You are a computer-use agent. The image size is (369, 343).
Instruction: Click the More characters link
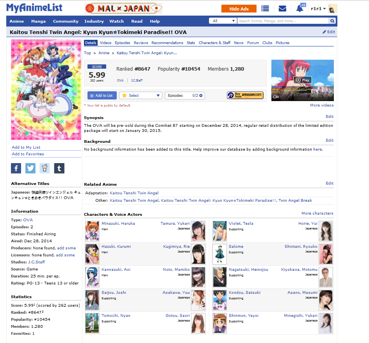tap(317, 213)
